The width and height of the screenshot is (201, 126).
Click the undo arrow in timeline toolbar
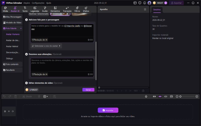pos(4,97)
